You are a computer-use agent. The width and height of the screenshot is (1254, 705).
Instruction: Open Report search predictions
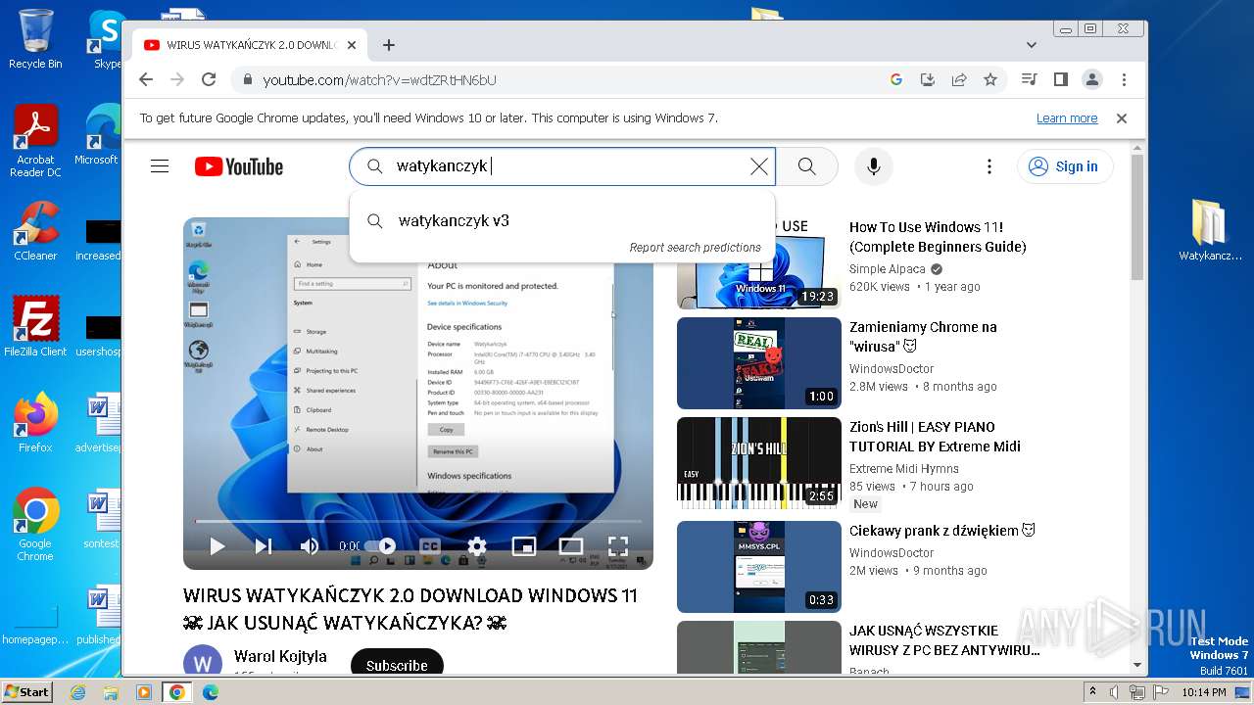(x=695, y=248)
